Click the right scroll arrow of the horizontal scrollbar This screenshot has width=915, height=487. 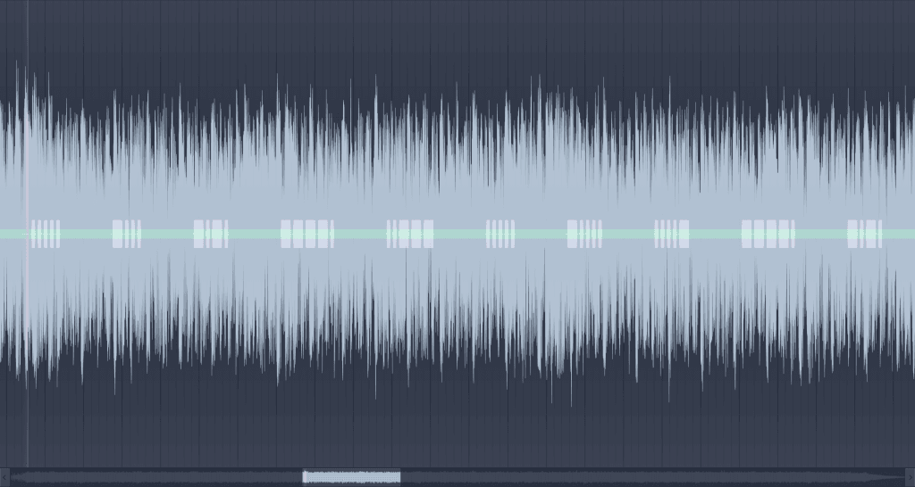[x=910, y=477]
